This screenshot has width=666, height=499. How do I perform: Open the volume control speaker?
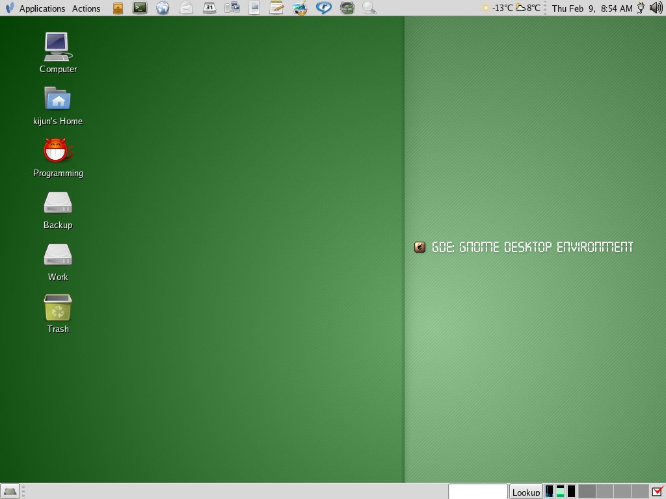(x=656, y=8)
